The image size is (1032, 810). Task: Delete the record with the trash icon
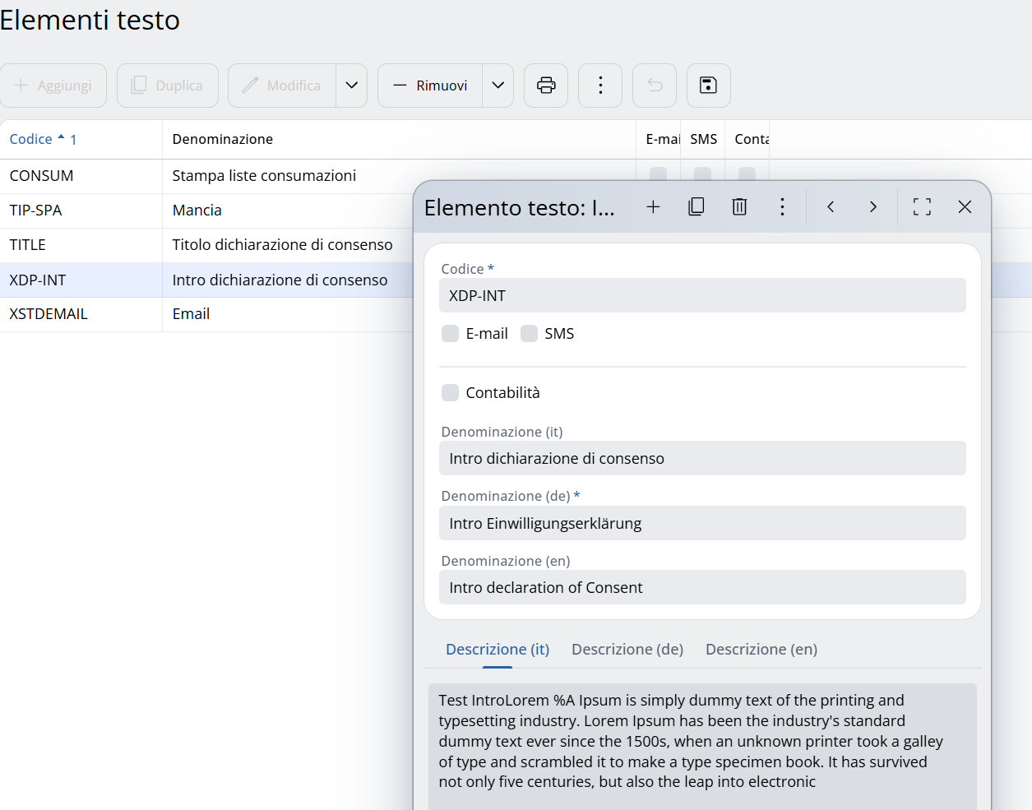click(739, 207)
